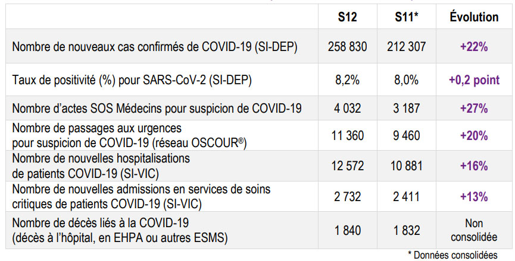Click the +13% evolution value
Image resolution: width=515 pixels, height=261 pixels.
pyautogui.click(x=474, y=196)
